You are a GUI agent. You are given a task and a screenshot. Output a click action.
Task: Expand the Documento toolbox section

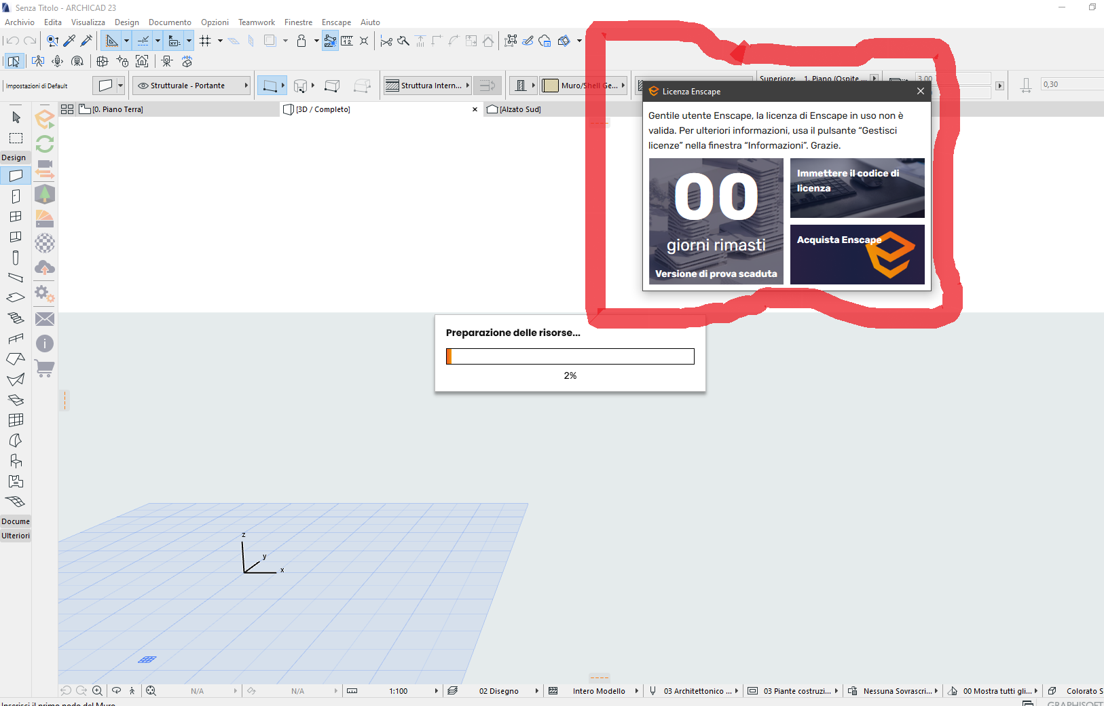(16, 521)
